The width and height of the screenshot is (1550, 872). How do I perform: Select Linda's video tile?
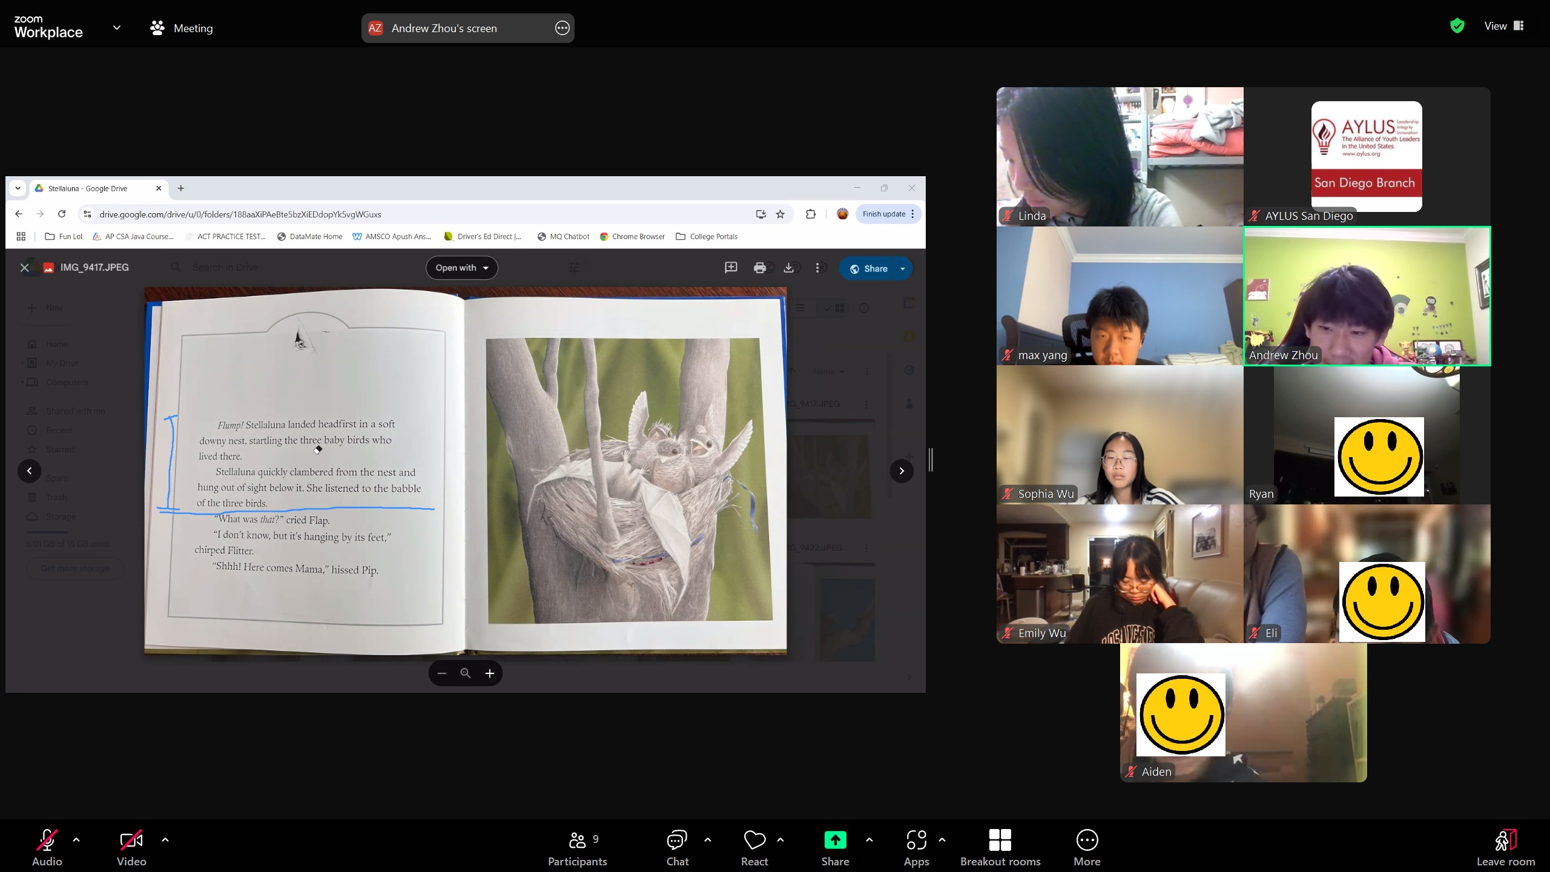[1120, 156]
